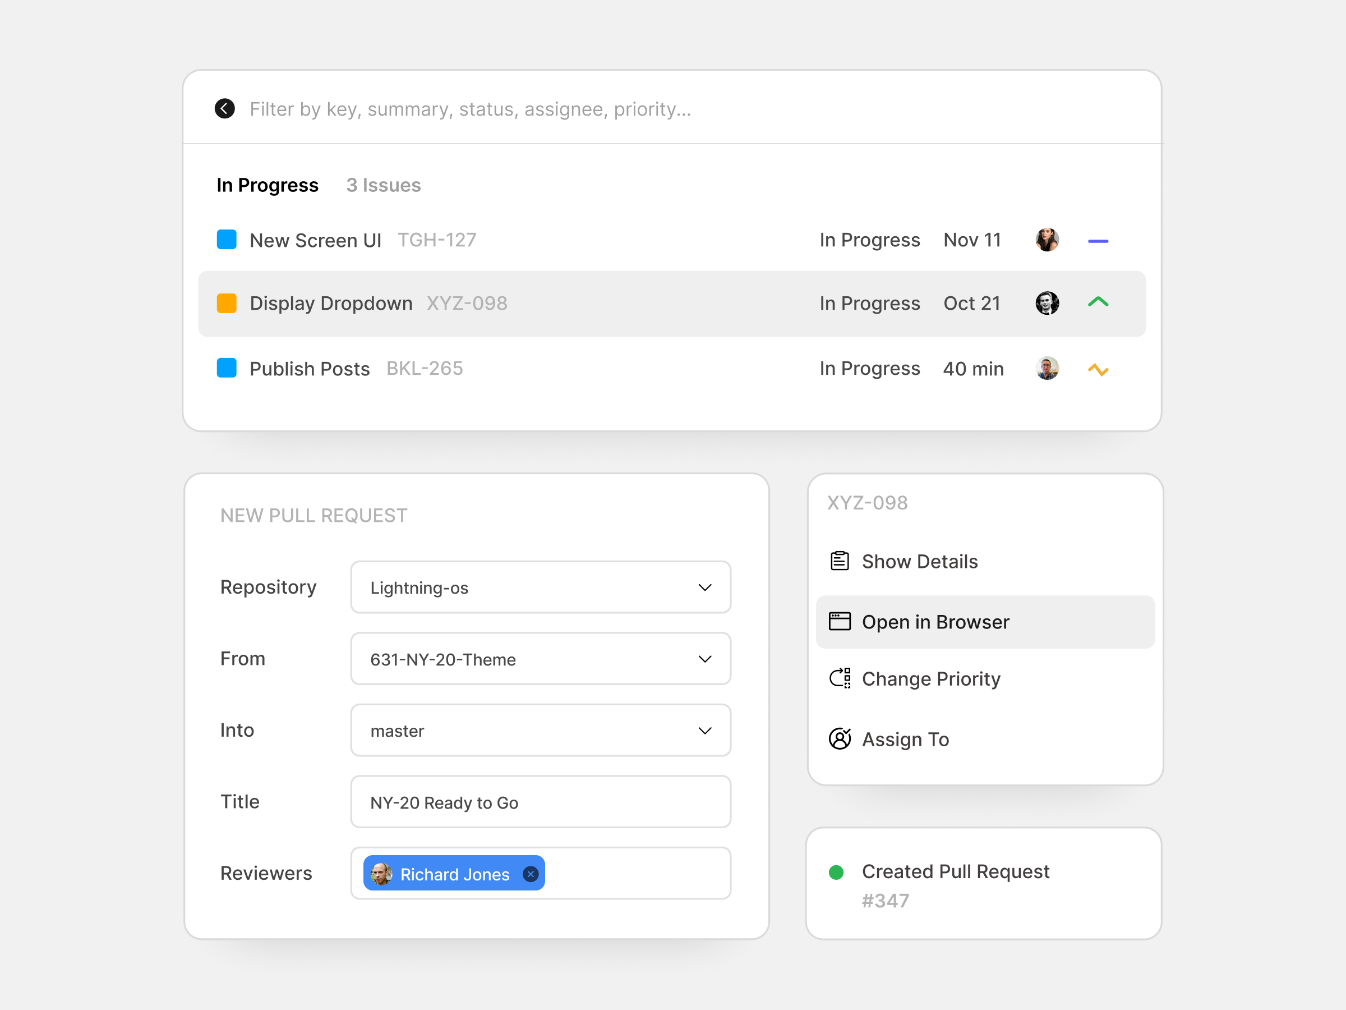Open the From branch dropdown

(704, 659)
